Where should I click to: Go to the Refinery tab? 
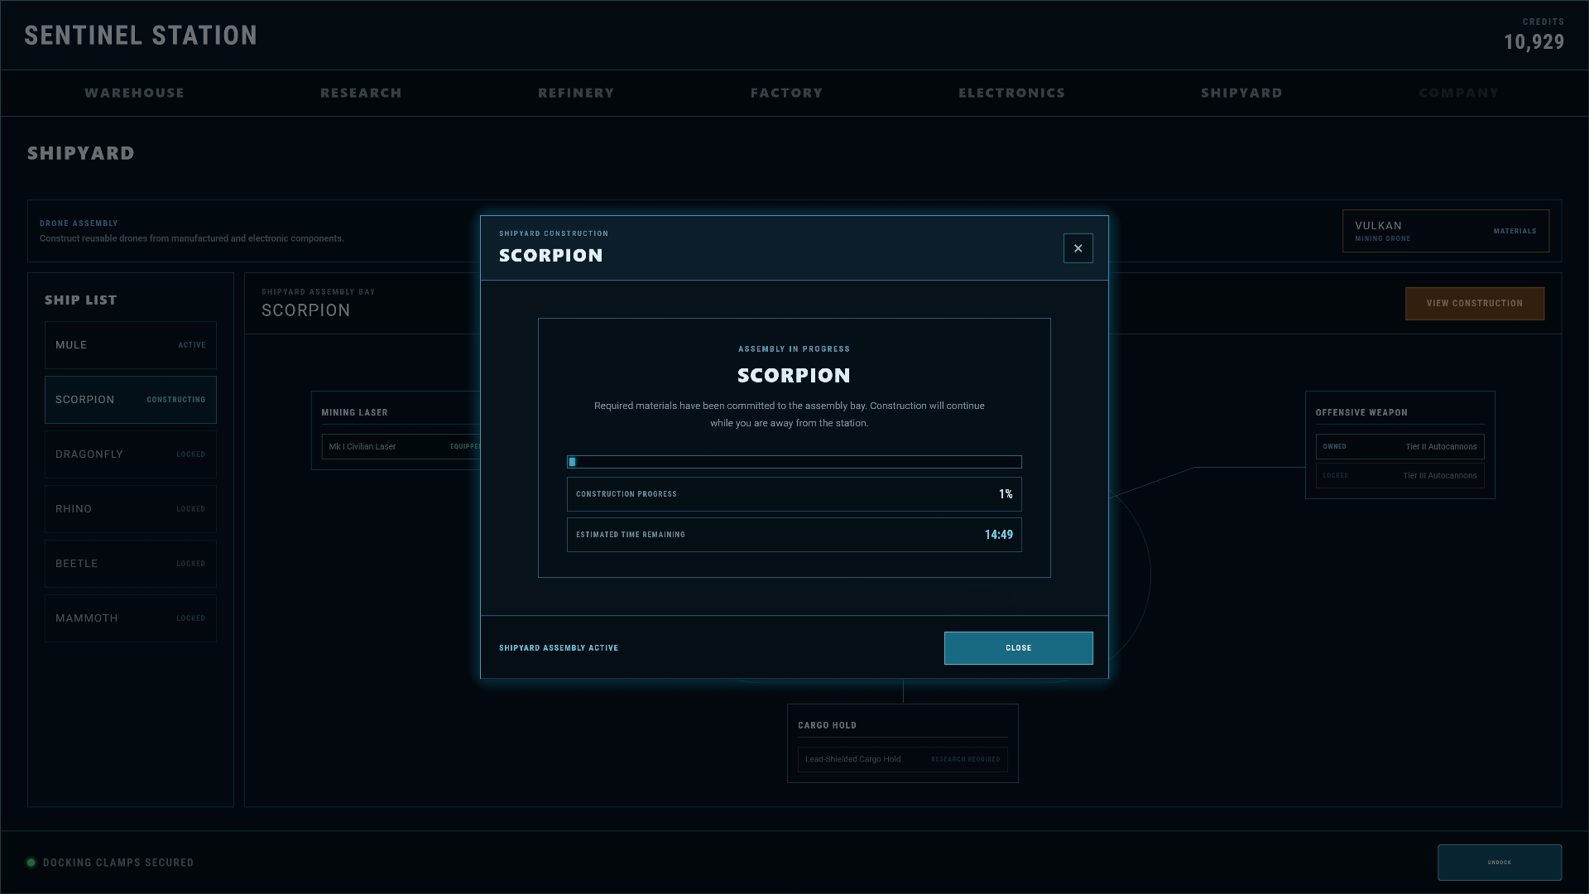click(x=576, y=93)
